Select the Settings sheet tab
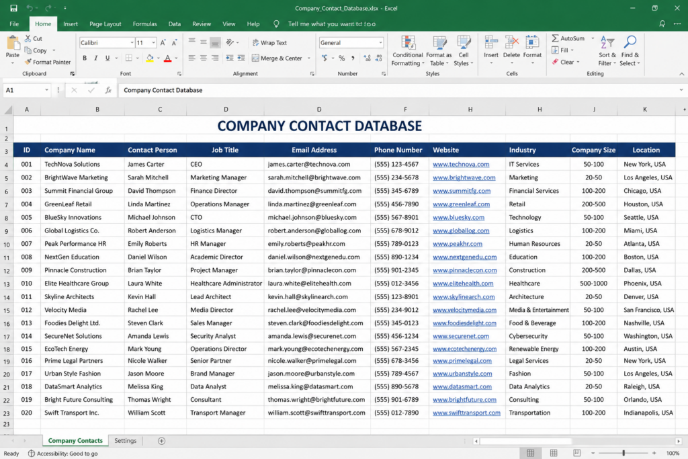This screenshot has height=459, width=688. pyautogui.click(x=126, y=441)
